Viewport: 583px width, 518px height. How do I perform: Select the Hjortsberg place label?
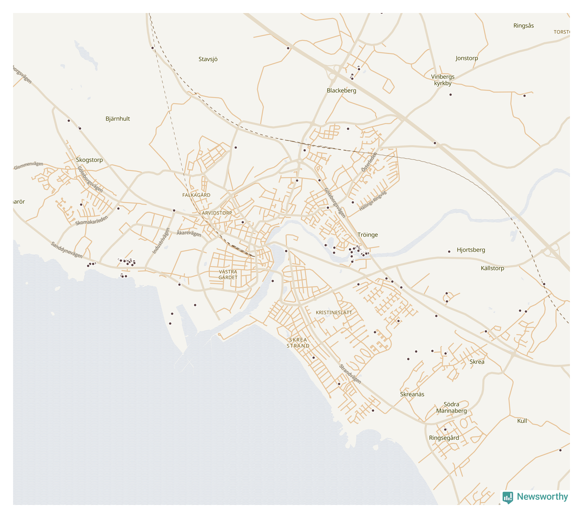pos(471,250)
